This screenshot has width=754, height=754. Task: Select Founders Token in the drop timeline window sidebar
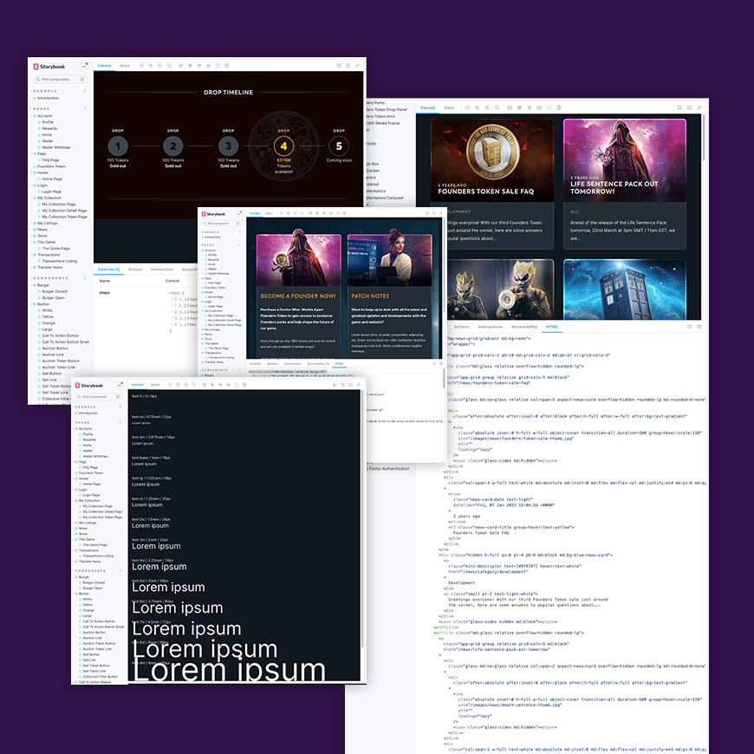pyautogui.click(x=49, y=166)
